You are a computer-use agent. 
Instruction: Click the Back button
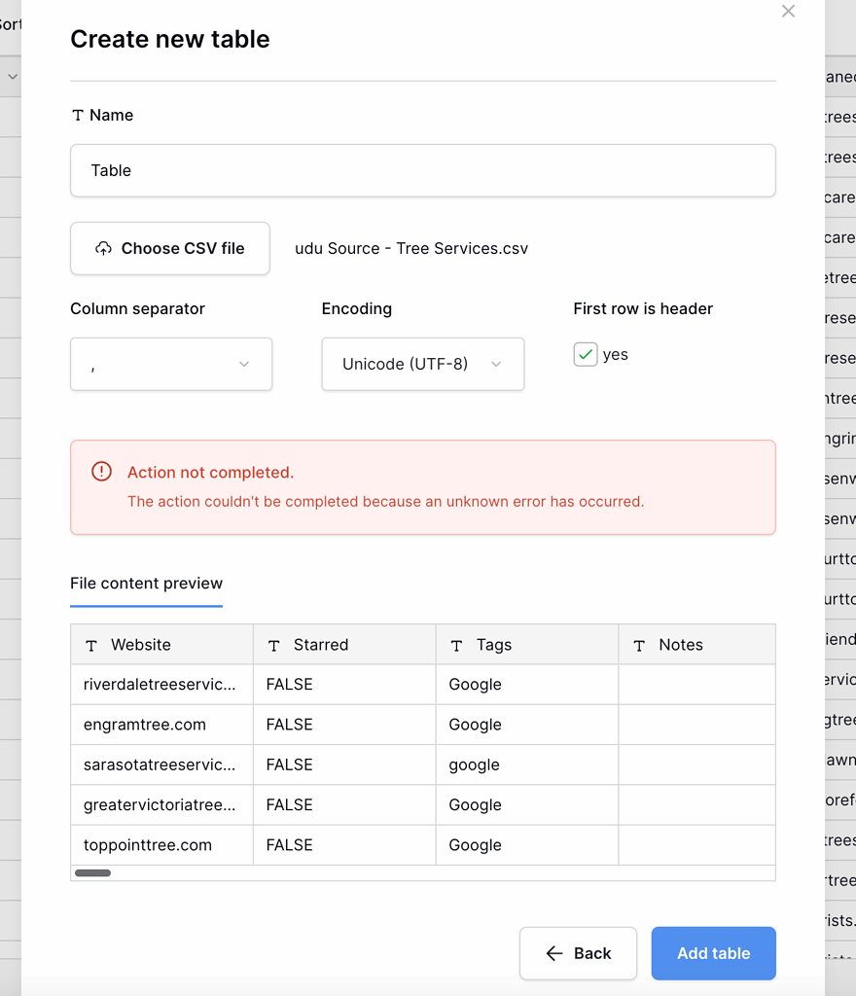[x=578, y=953]
